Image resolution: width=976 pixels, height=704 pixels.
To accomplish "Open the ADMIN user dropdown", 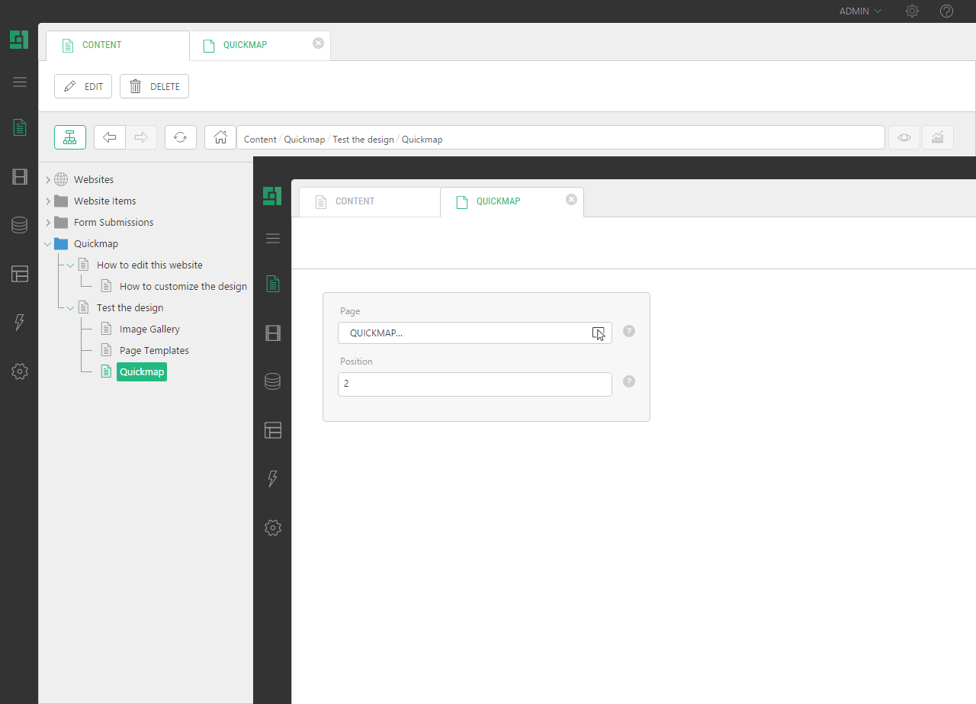I will pyautogui.click(x=860, y=11).
